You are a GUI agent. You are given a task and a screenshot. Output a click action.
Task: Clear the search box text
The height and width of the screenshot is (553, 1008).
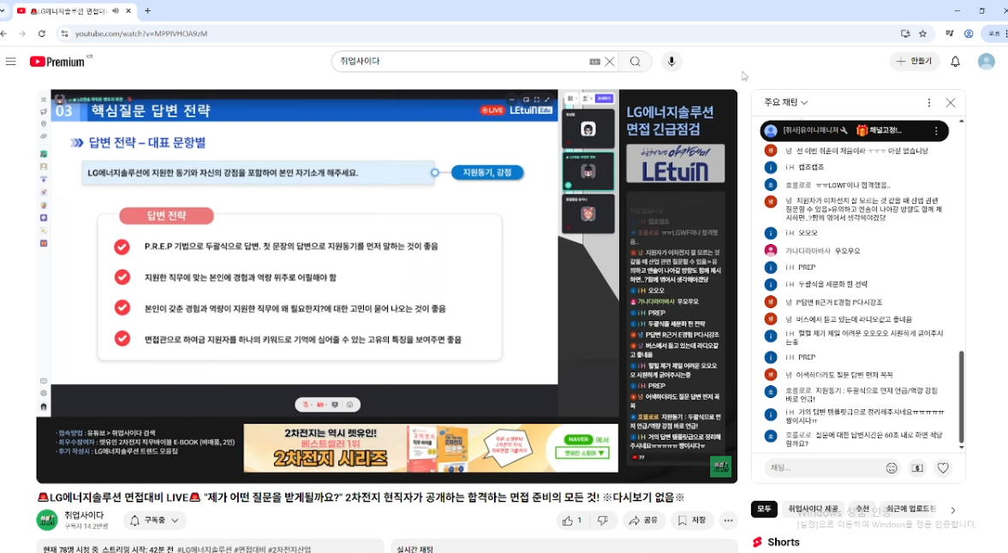(610, 62)
